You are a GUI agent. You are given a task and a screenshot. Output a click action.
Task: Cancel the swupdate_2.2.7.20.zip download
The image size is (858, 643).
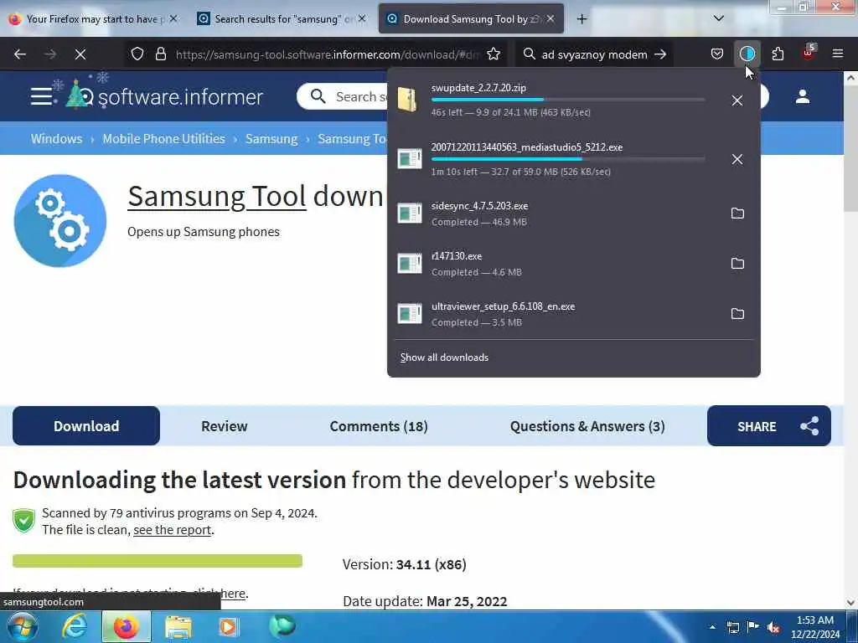(737, 100)
